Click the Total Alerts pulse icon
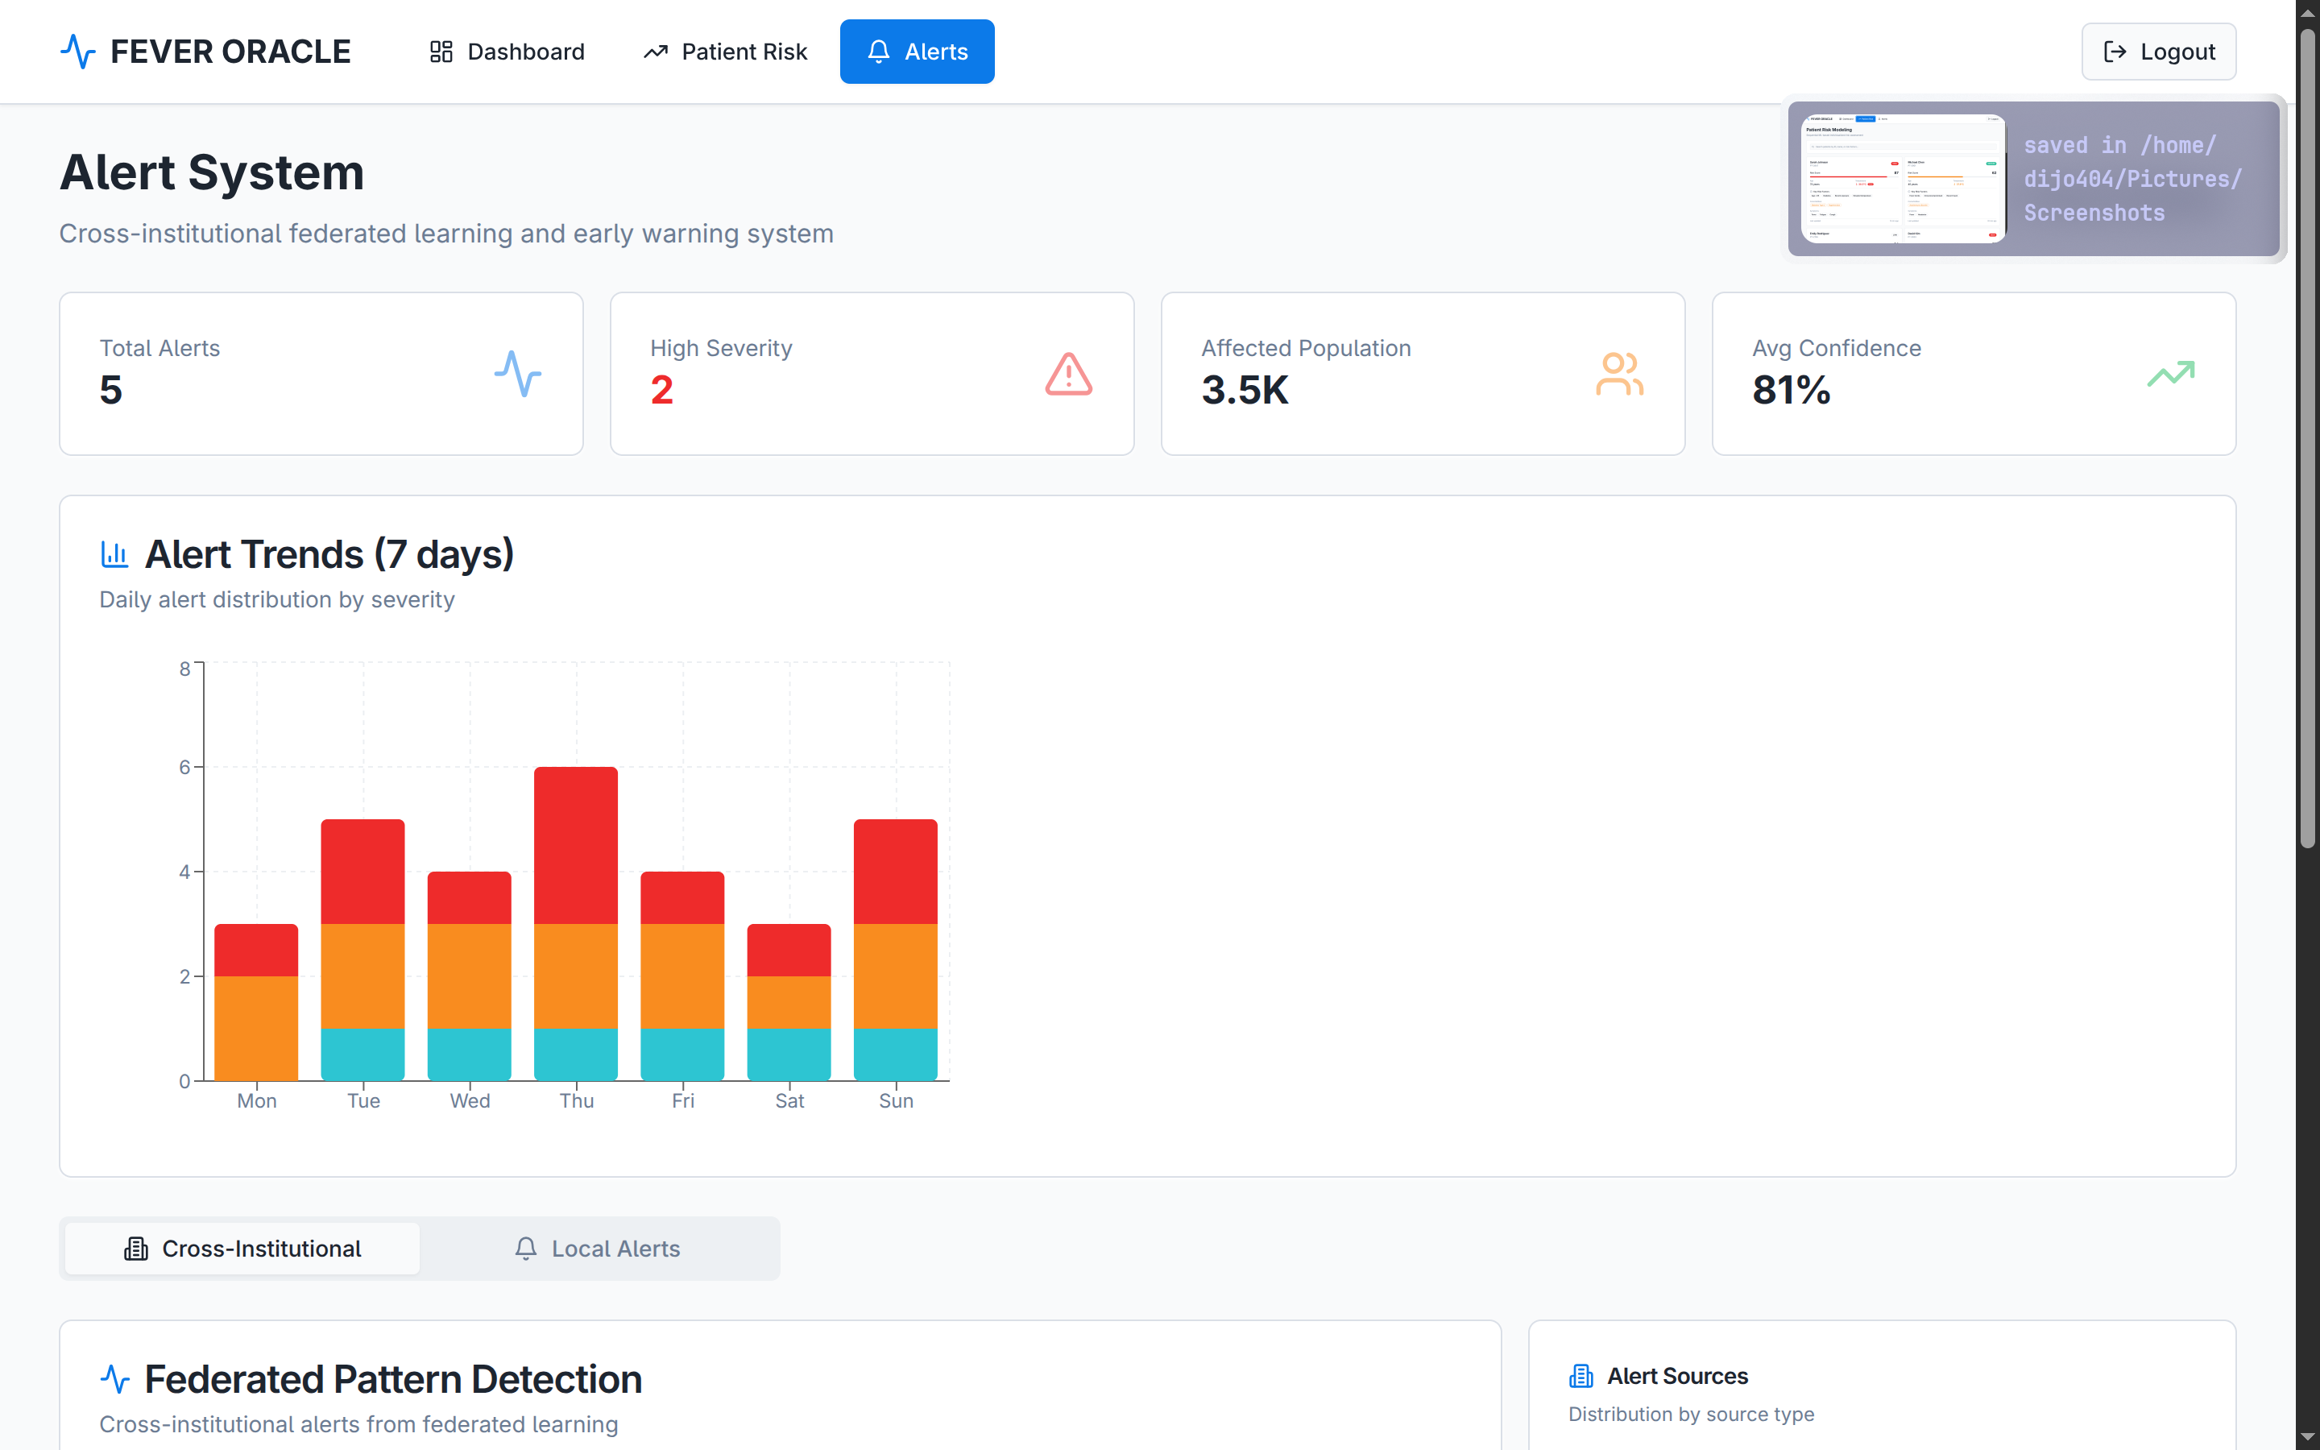The width and height of the screenshot is (2320, 1450). point(518,374)
